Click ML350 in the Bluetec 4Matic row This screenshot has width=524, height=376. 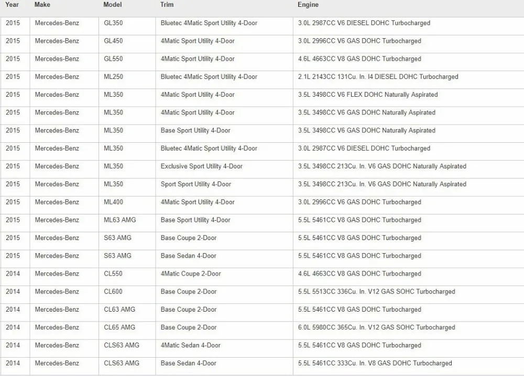click(113, 149)
